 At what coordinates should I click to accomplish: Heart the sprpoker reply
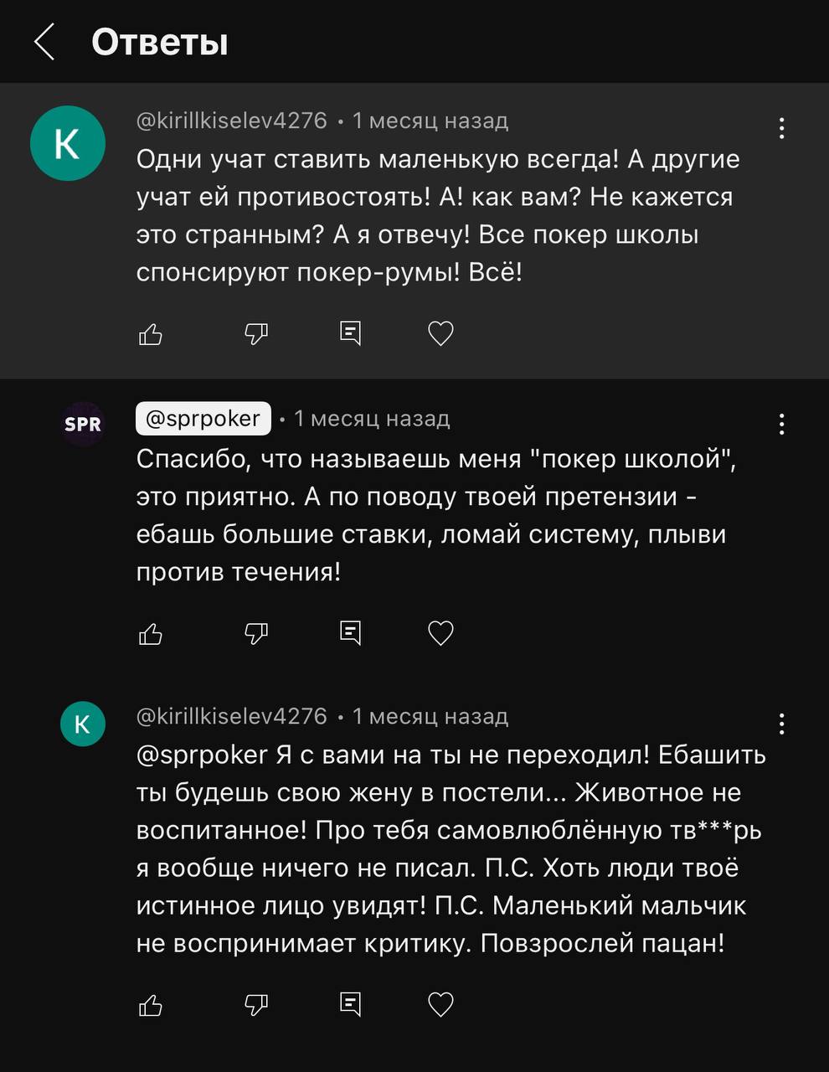tap(440, 633)
